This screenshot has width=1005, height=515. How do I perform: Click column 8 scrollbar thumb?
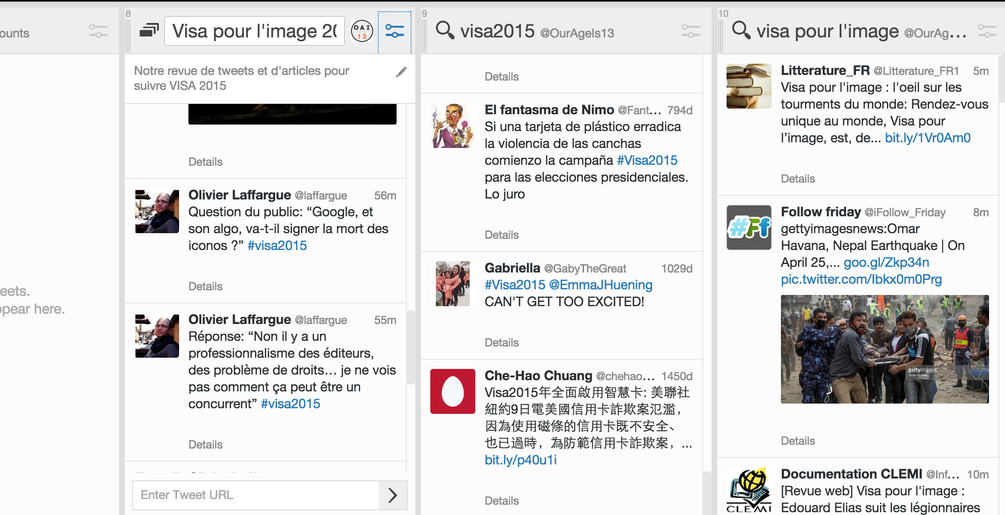click(411, 347)
